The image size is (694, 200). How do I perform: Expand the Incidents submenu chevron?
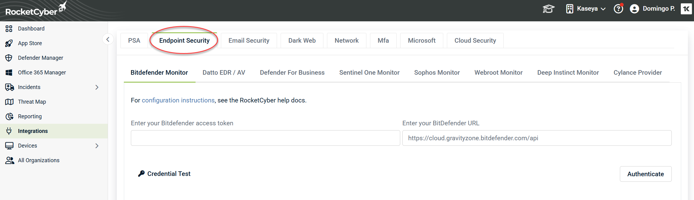(x=97, y=87)
